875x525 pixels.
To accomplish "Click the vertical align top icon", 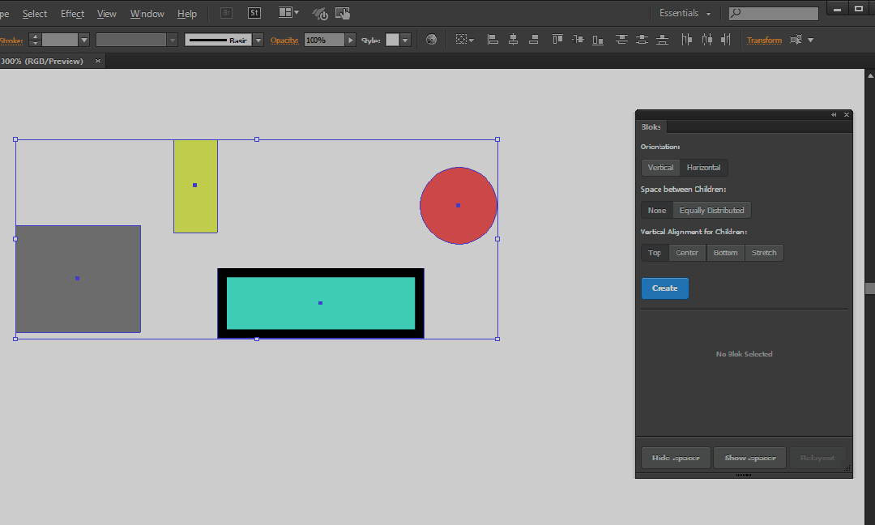I will click(557, 40).
